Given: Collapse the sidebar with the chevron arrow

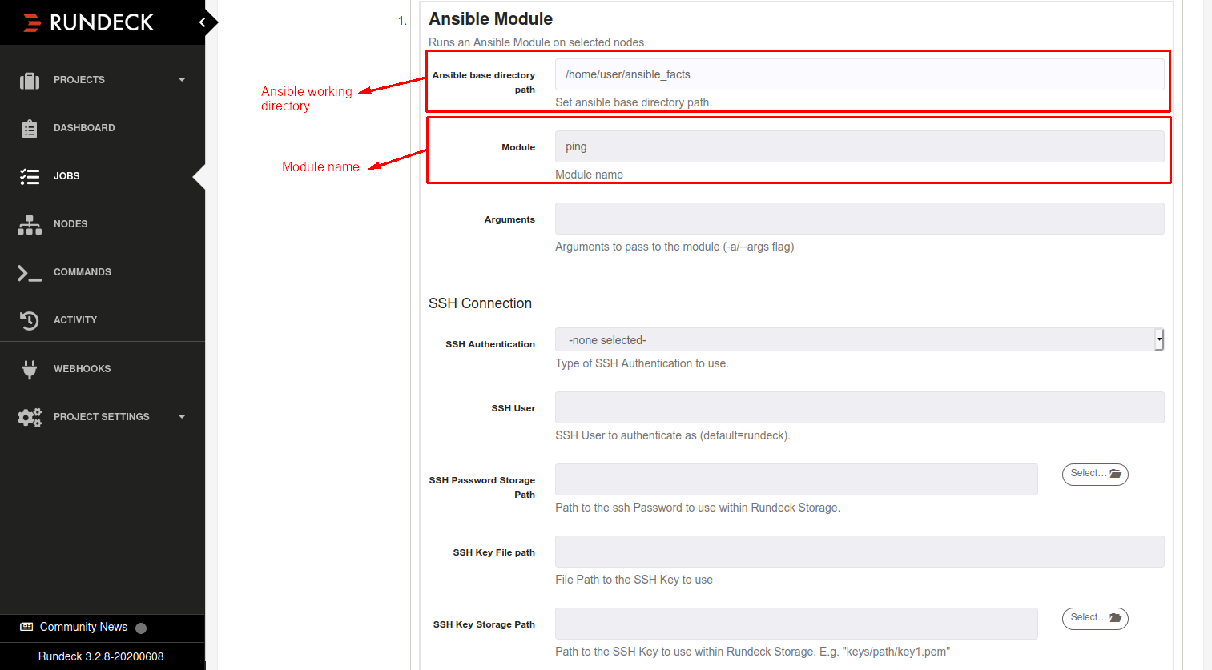Looking at the screenshot, I should tap(203, 22).
